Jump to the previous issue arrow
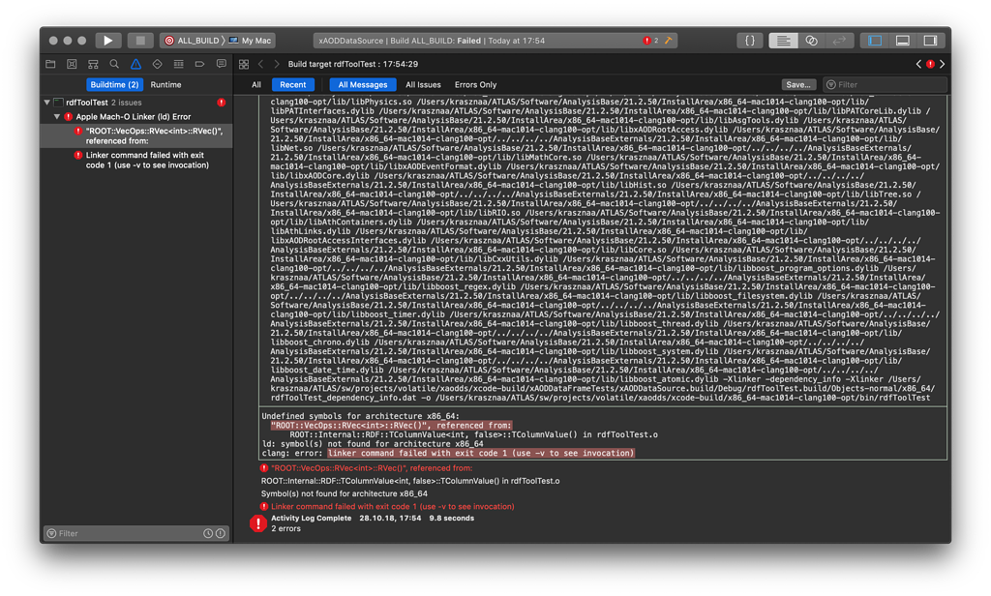The height and width of the screenshot is (596, 991). point(919,64)
